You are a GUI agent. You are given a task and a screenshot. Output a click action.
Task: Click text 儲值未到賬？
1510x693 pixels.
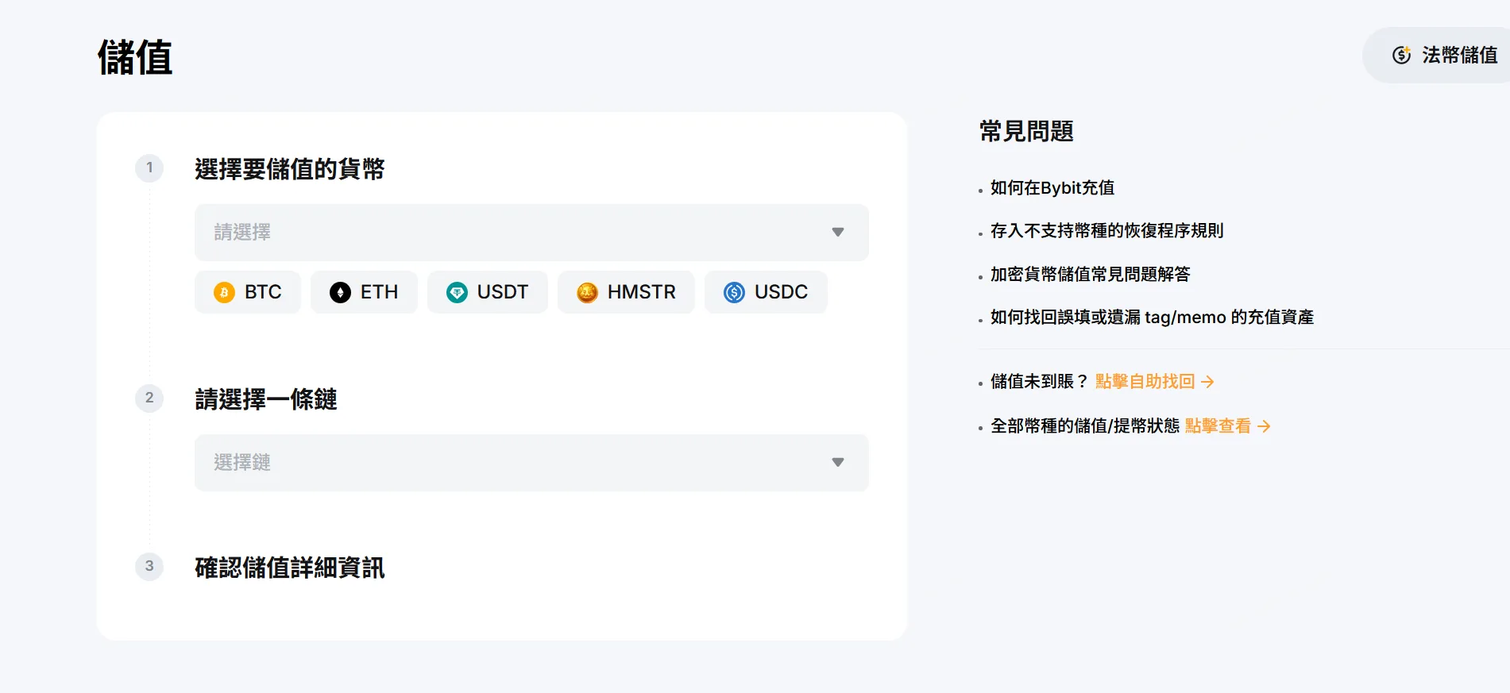coord(1040,382)
